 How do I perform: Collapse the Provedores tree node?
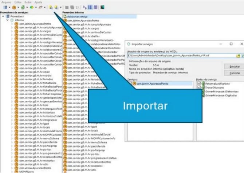pos(3,17)
